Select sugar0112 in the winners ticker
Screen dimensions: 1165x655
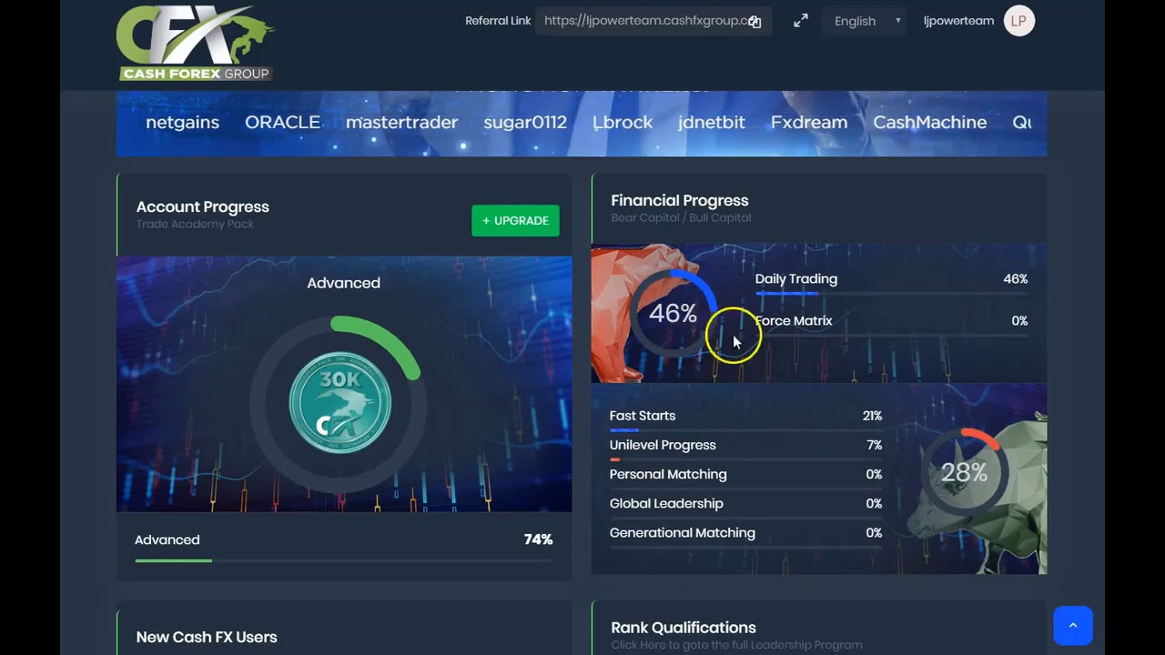[x=525, y=122]
